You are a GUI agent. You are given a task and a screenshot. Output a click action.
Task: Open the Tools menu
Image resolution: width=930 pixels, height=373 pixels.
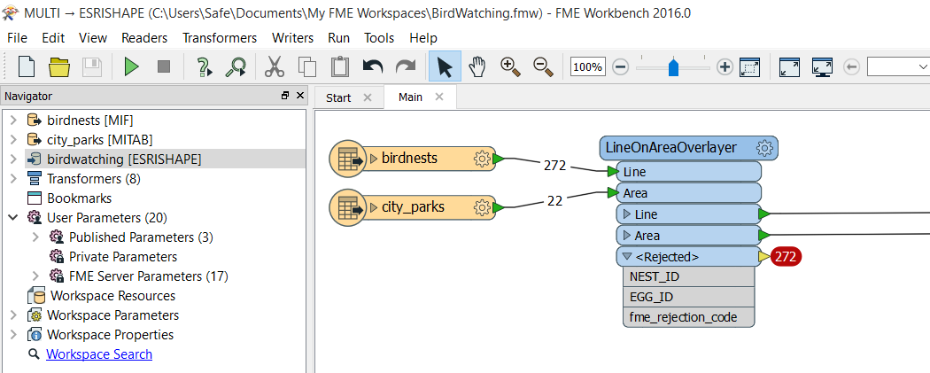point(379,38)
